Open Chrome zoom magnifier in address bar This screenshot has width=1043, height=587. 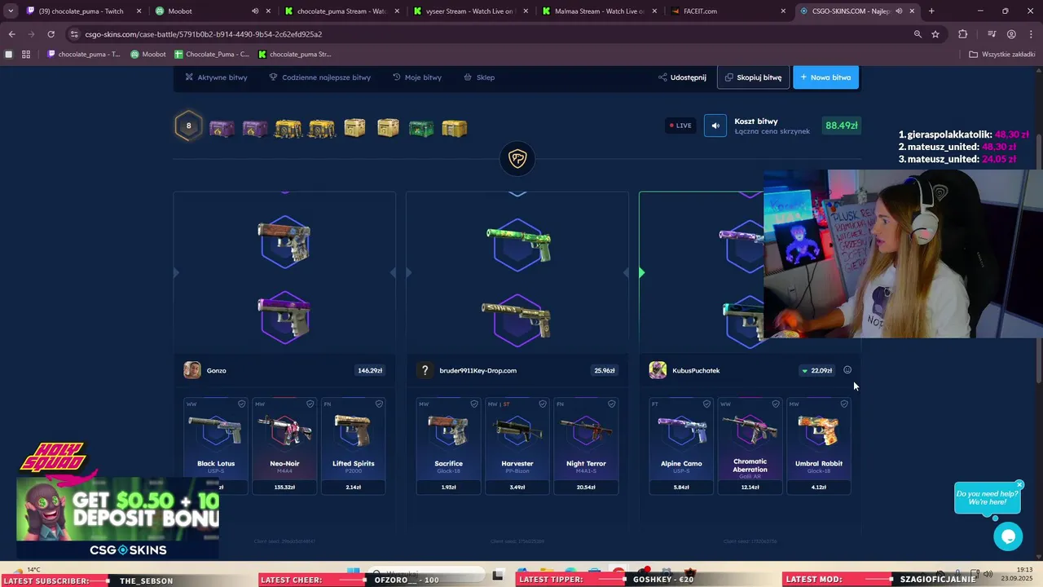coord(918,34)
